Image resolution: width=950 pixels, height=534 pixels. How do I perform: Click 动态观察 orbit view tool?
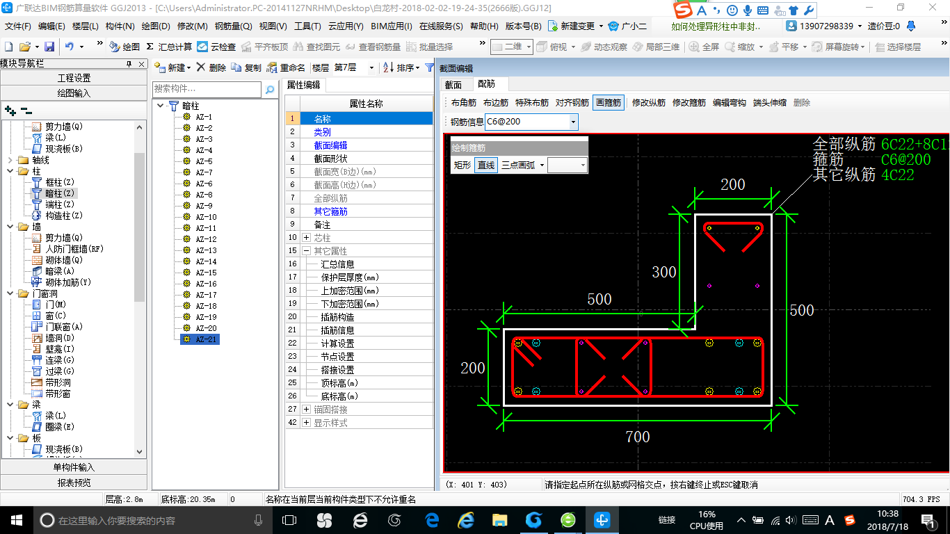(604, 47)
